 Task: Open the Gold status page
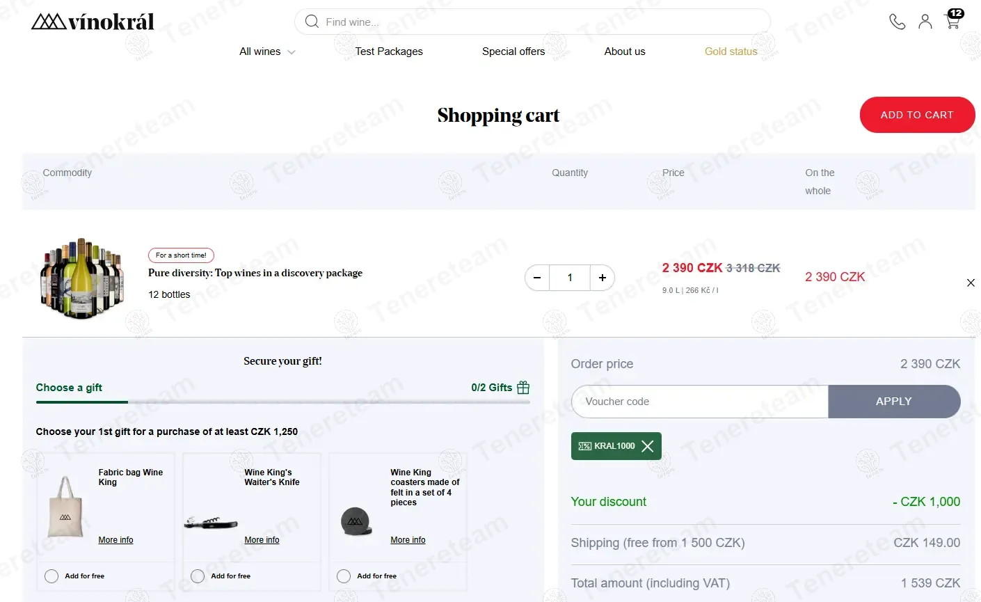731,52
